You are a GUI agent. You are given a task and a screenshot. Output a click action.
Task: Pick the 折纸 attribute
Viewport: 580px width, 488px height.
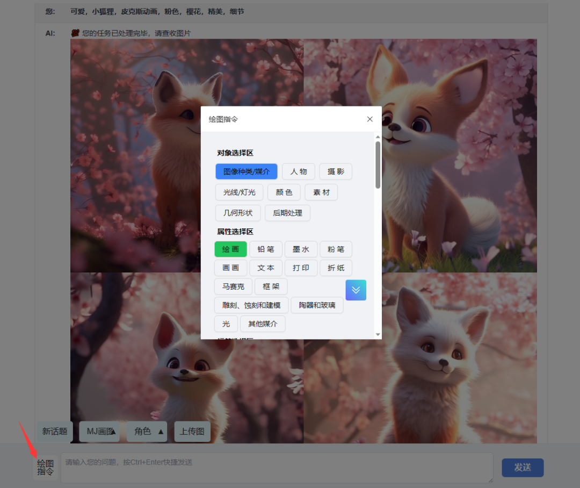pyautogui.click(x=336, y=268)
